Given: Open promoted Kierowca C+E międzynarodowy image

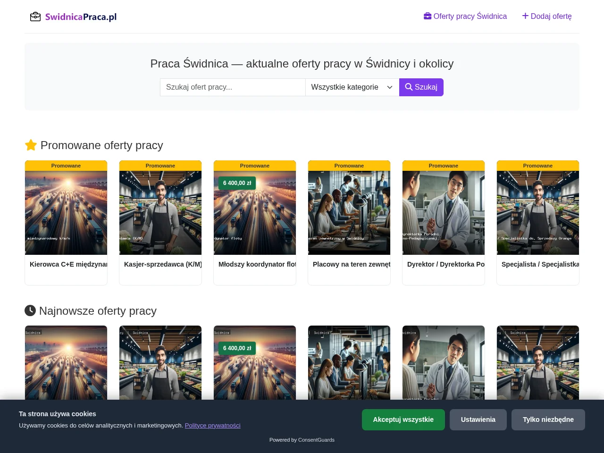Looking at the screenshot, I should 66,213.
